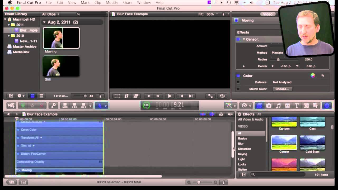
Task: Toggle audio skimming in timeline
Action: (212, 114)
